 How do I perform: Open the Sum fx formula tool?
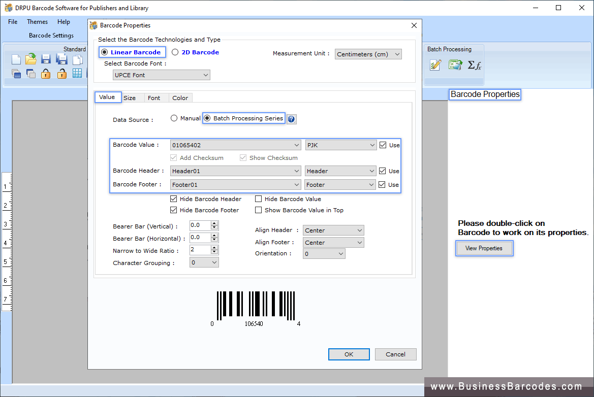(474, 65)
